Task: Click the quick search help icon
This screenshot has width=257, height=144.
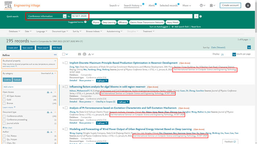Action: point(200,16)
